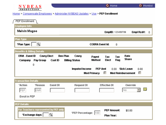The image size is (166, 125).
Task: Click the Action field containing PEP
Action: click(x=23, y=90)
